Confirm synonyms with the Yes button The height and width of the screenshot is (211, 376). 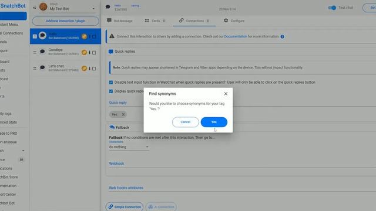(x=214, y=122)
